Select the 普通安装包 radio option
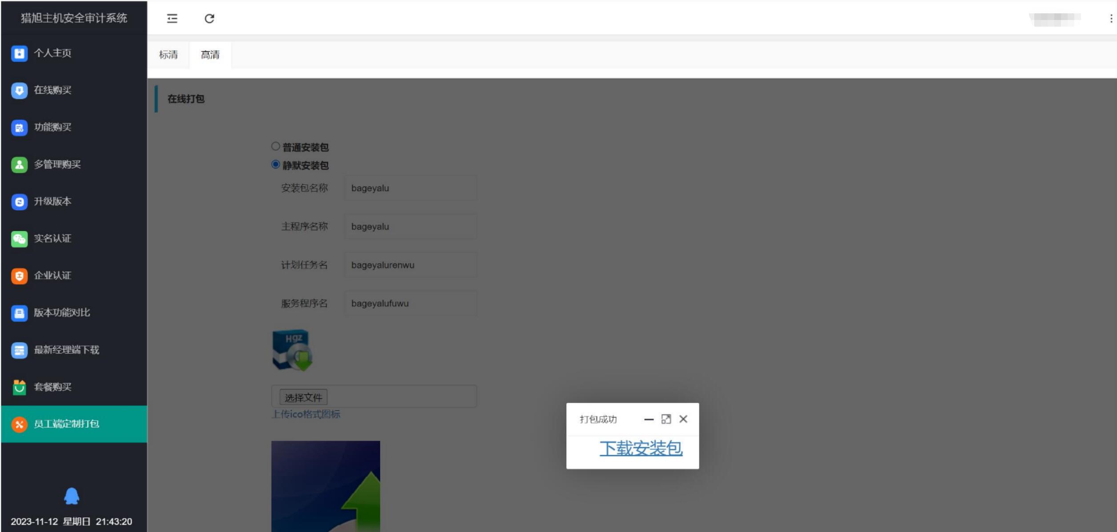The width and height of the screenshot is (1117, 532). click(x=276, y=147)
